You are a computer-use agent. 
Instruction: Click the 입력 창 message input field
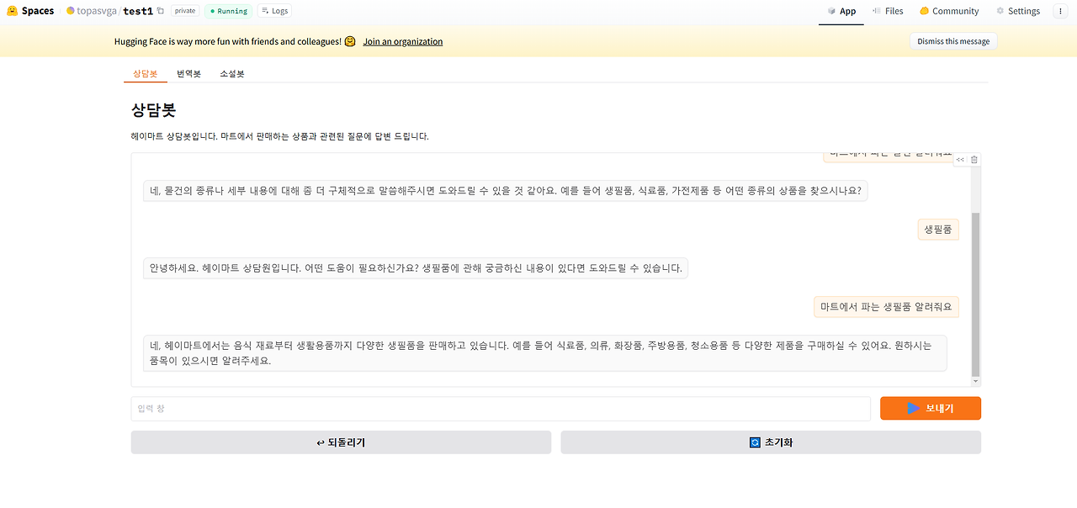(501, 409)
